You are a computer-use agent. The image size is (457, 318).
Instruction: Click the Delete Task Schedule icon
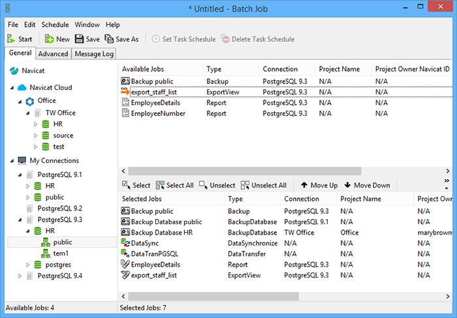click(x=225, y=39)
